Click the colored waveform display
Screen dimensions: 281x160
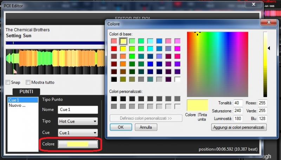[55, 62]
